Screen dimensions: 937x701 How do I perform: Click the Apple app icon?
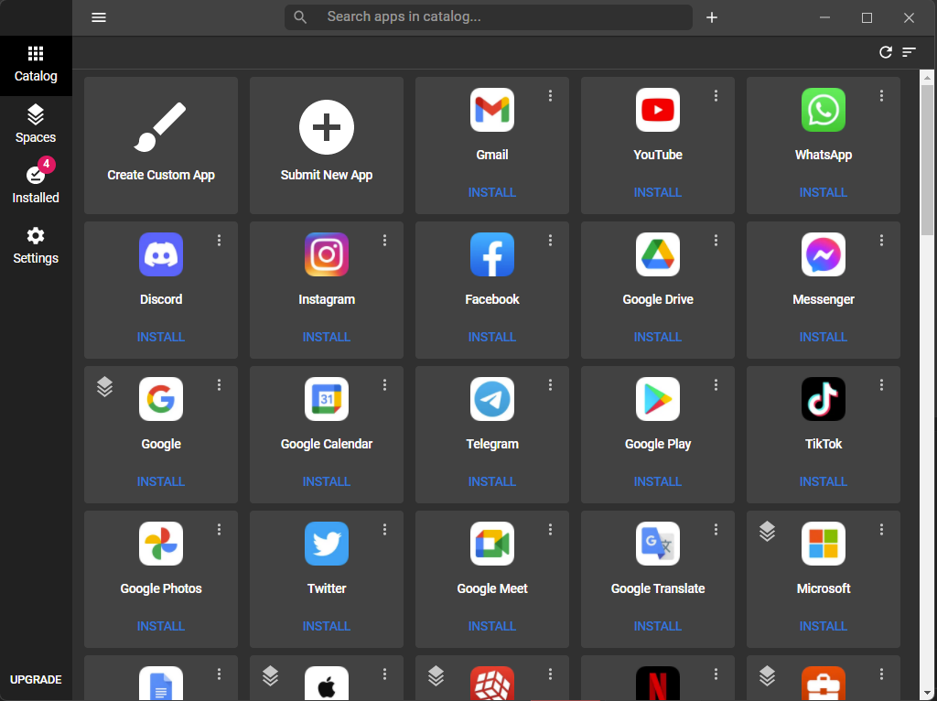point(327,684)
